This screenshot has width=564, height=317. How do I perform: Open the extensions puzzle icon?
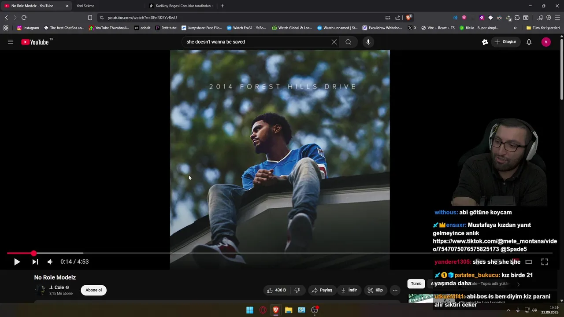517,18
